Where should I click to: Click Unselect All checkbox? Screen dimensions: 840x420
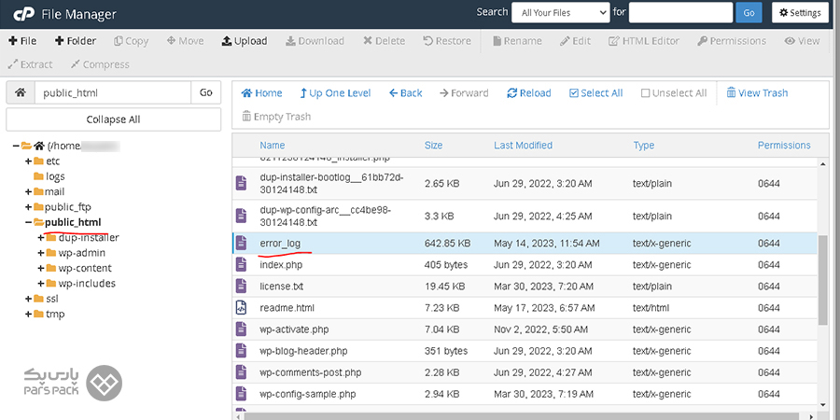674,92
